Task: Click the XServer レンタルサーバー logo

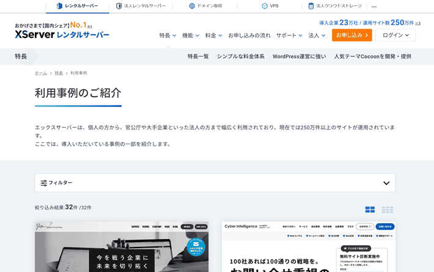Action: (62, 35)
